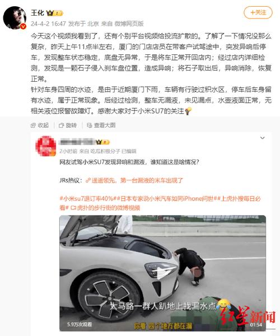The height and width of the screenshot is (336, 280).
Task: Play the video of the Xiaomi SU7
Action: point(162,273)
